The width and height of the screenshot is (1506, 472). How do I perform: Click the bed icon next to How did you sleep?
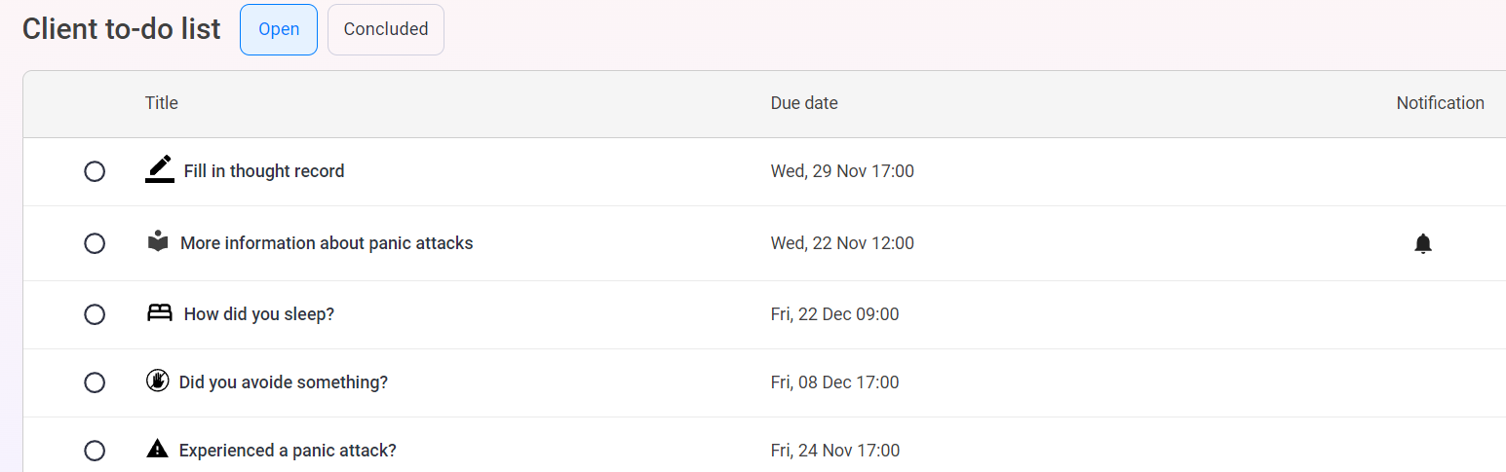pyautogui.click(x=160, y=313)
